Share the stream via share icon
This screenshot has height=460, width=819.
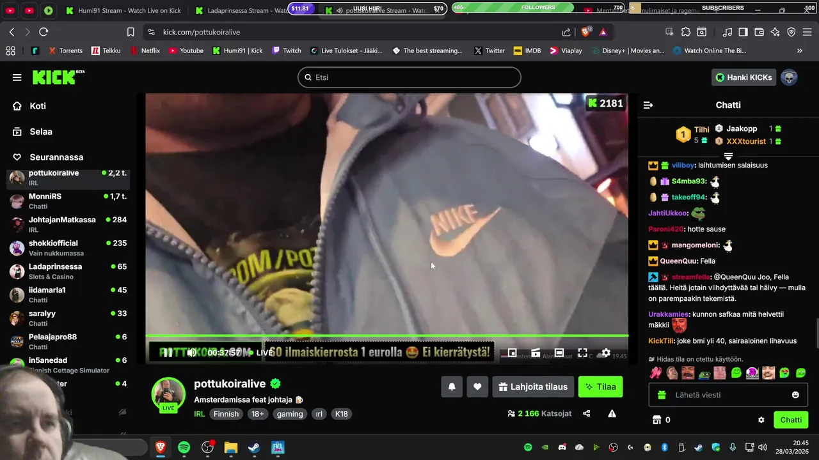click(587, 413)
